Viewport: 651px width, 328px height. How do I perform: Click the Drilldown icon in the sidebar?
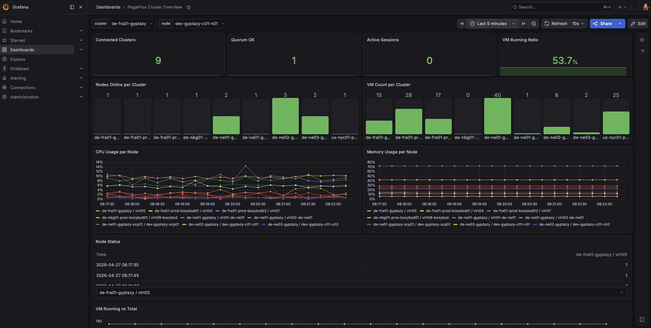coord(4,68)
